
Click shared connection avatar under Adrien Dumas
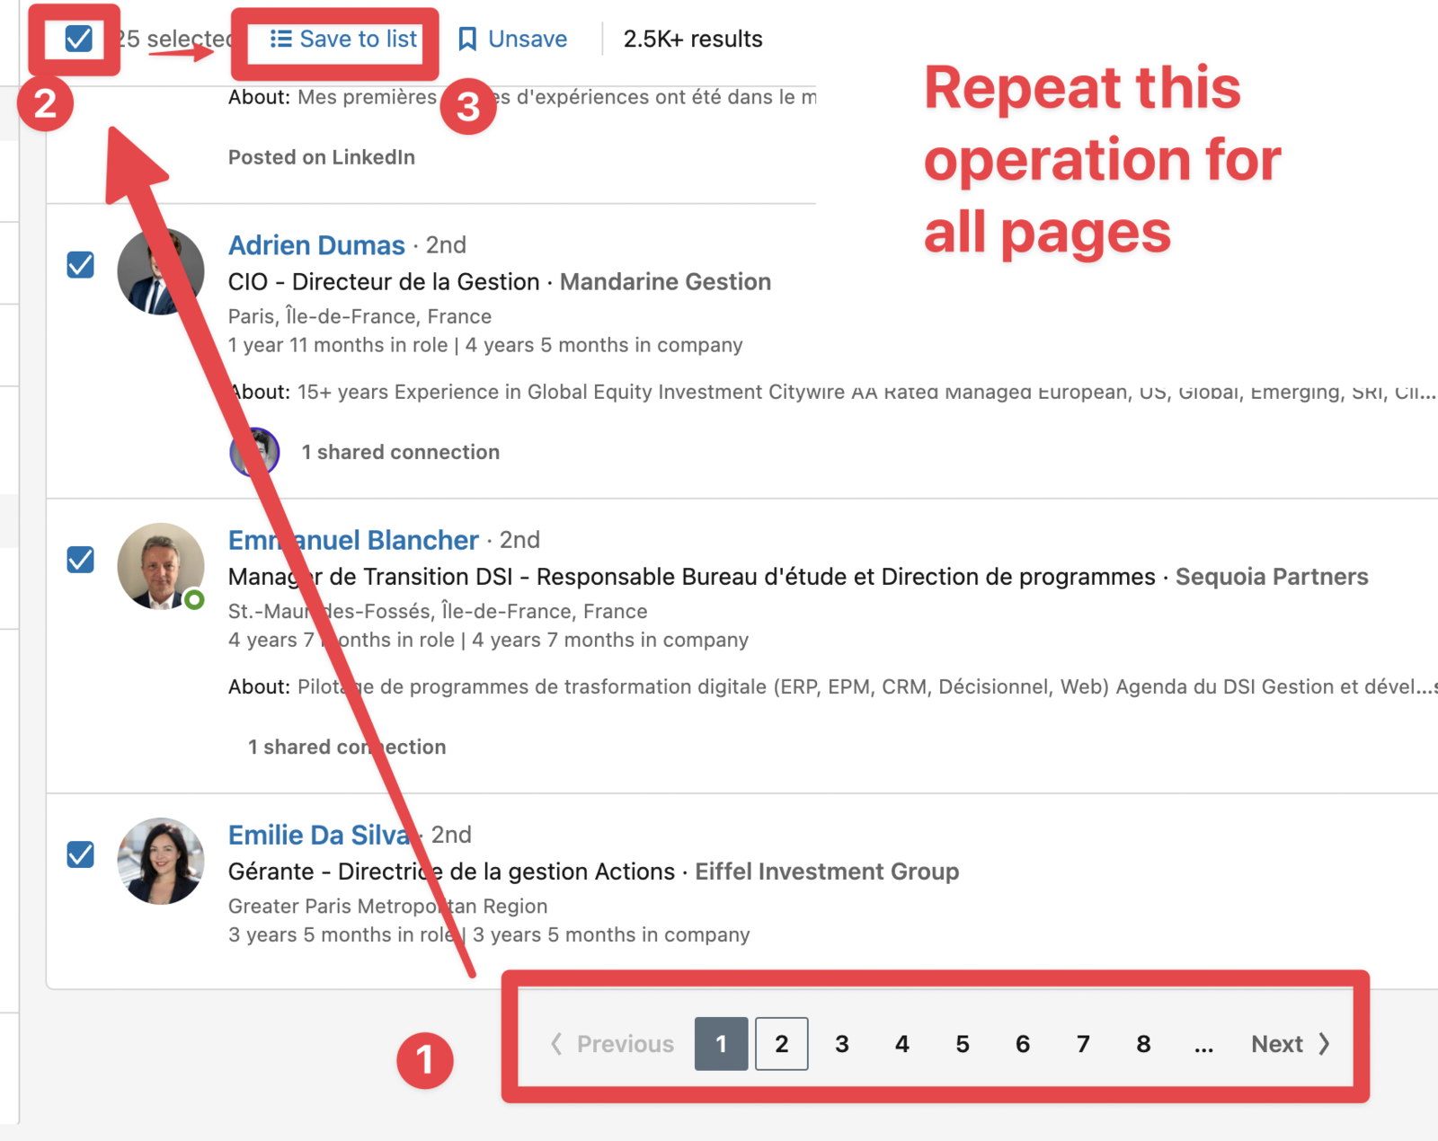(x=255, y=452)
